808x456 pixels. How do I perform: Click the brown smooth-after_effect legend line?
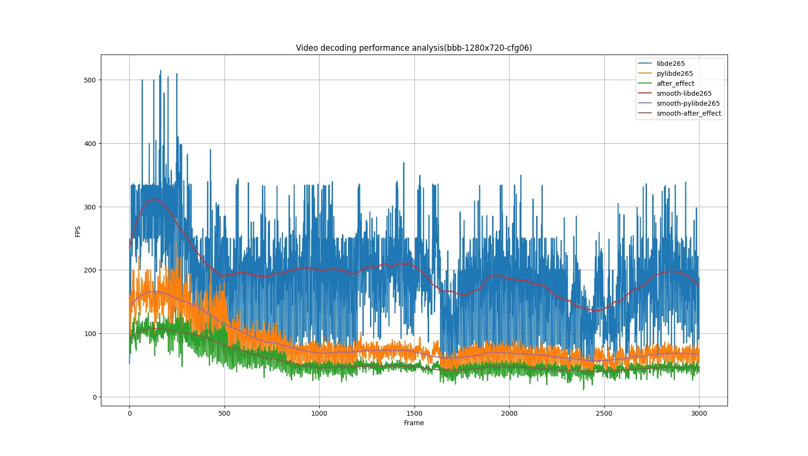[645, 113]
